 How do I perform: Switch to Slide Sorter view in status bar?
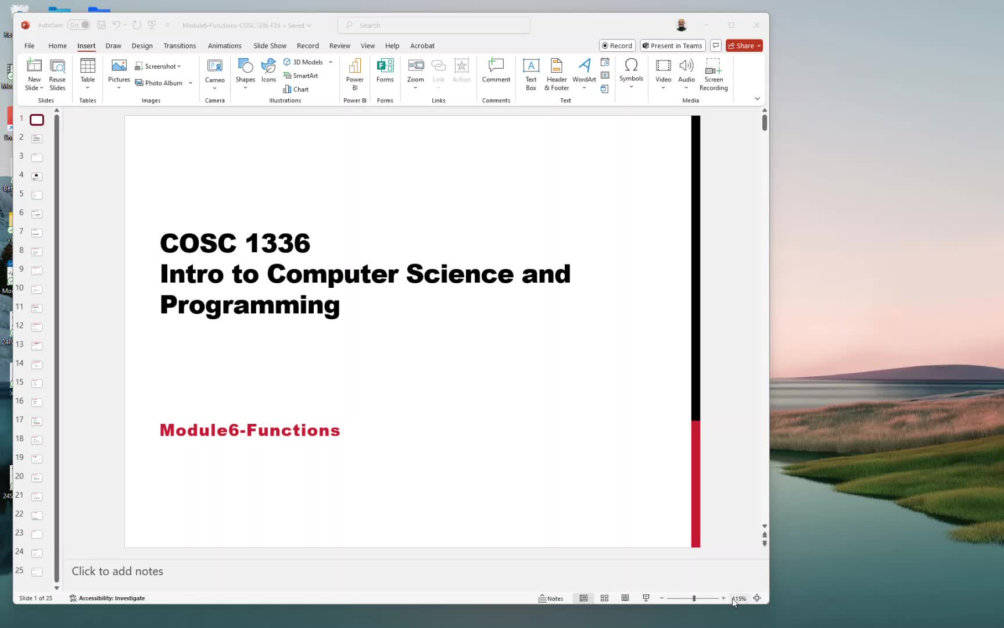click(604, 598)
